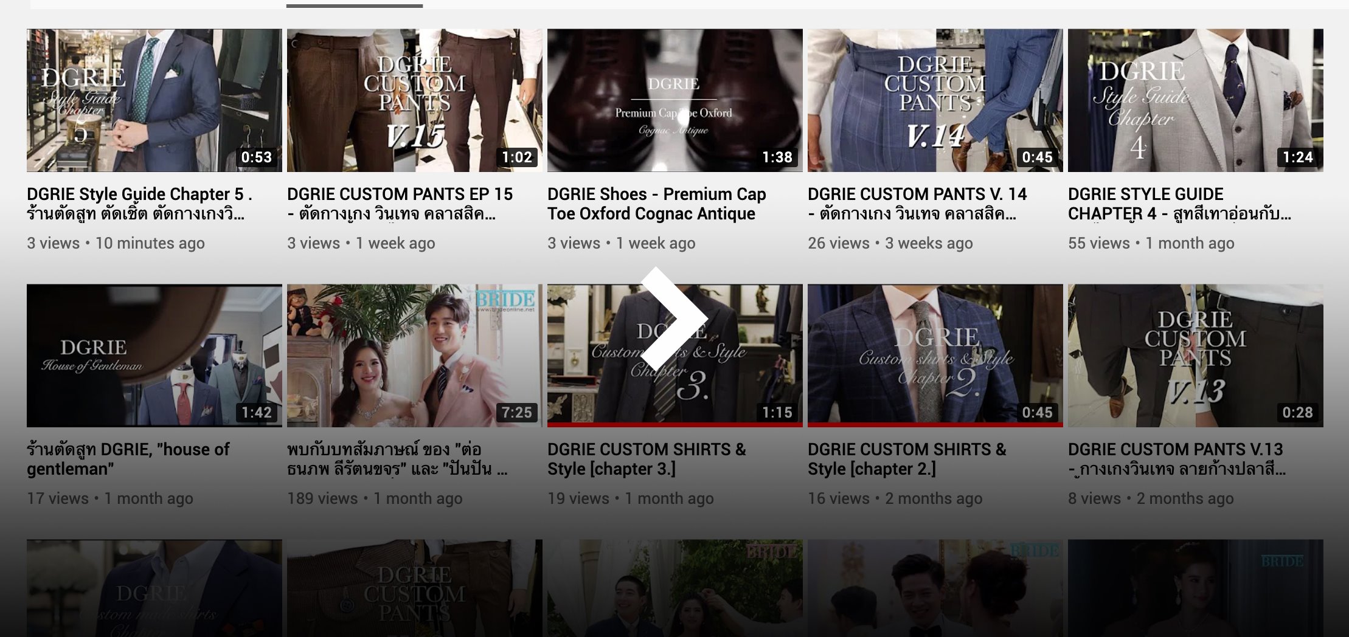Click the 'DGRIE CUSTOM PANTS V. 14' title
Viewport: 1349px width, 637px height.
click(917, 195)
